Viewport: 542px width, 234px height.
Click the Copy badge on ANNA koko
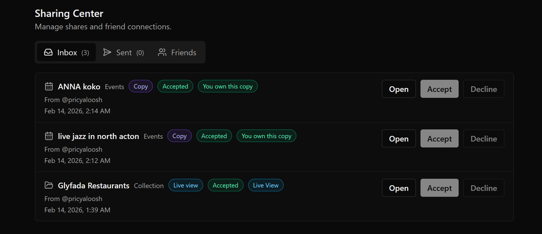[140, 86]
